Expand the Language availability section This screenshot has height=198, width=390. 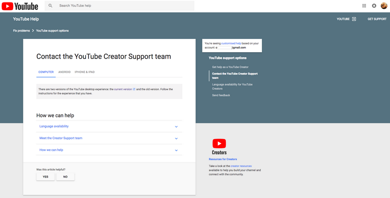point(109,126)
